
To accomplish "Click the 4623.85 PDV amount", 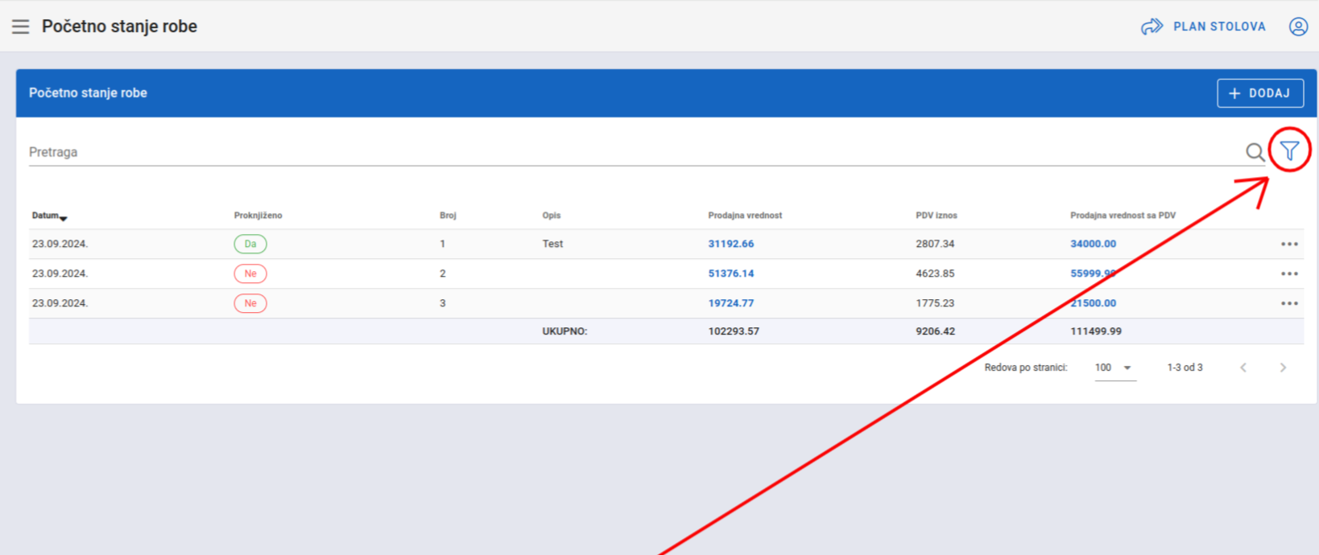I will [935, 273].
